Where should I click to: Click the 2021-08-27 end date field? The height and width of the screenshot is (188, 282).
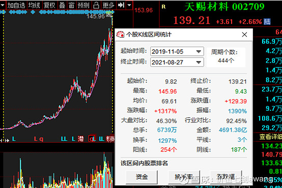click(x=177, y=62)
